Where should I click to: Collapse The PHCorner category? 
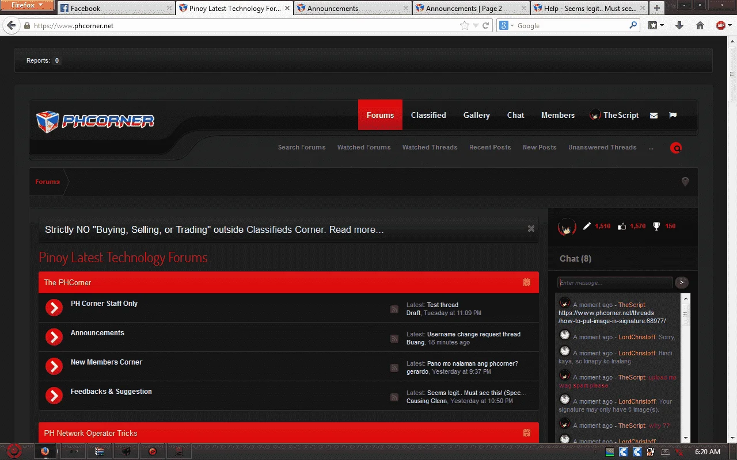point(527,282)
